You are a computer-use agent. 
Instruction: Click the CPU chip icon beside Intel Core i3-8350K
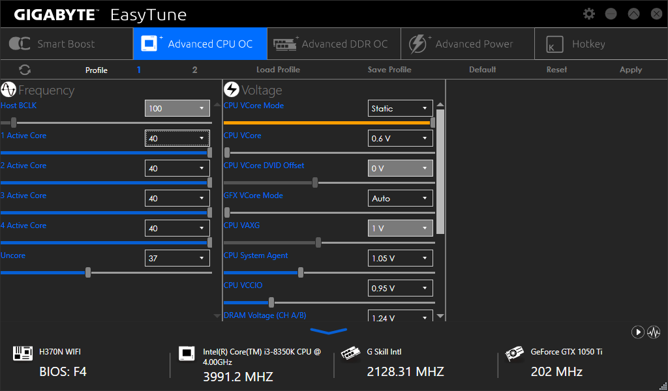click(187, 353)
